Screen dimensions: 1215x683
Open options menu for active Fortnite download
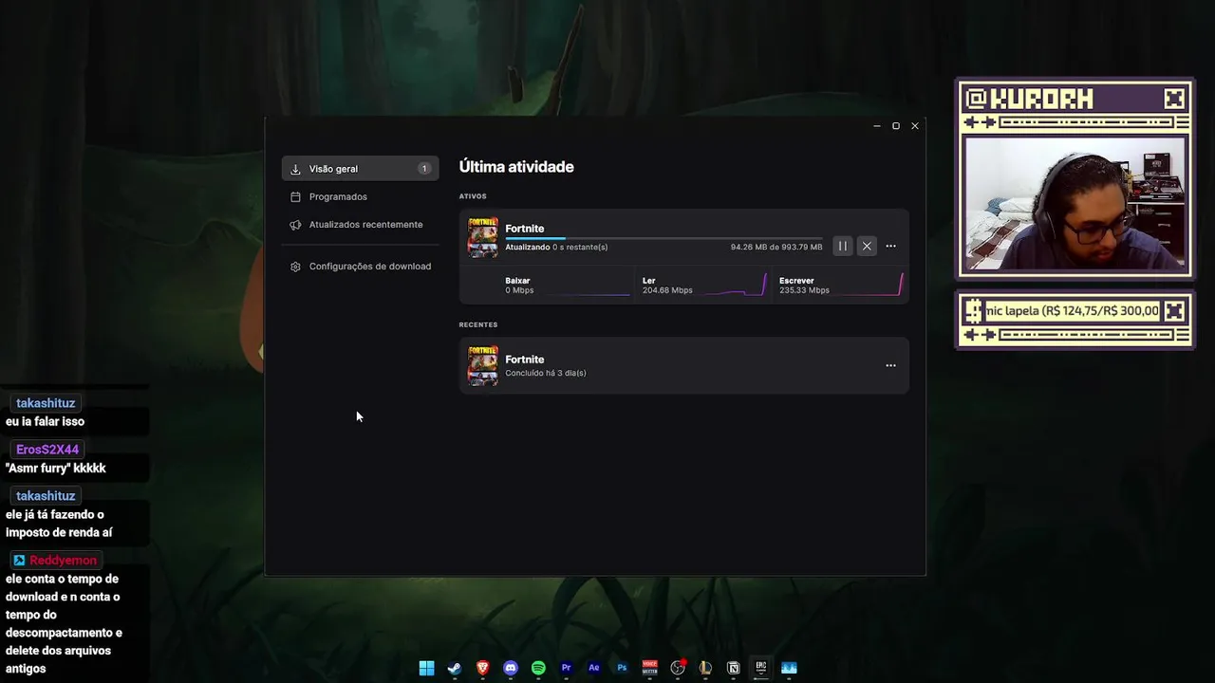(x=890, y=246)
